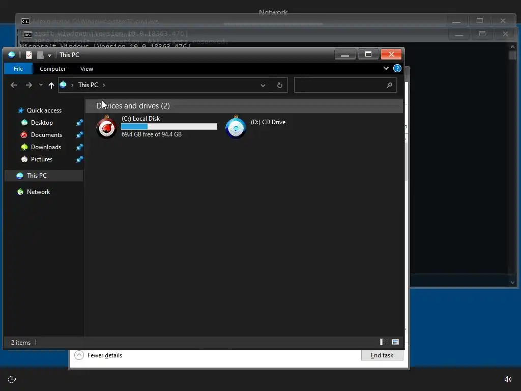Switch to large icons view in status bar
Image resolution: width=521 pixels, height=391 pixels.
point(395,342)
